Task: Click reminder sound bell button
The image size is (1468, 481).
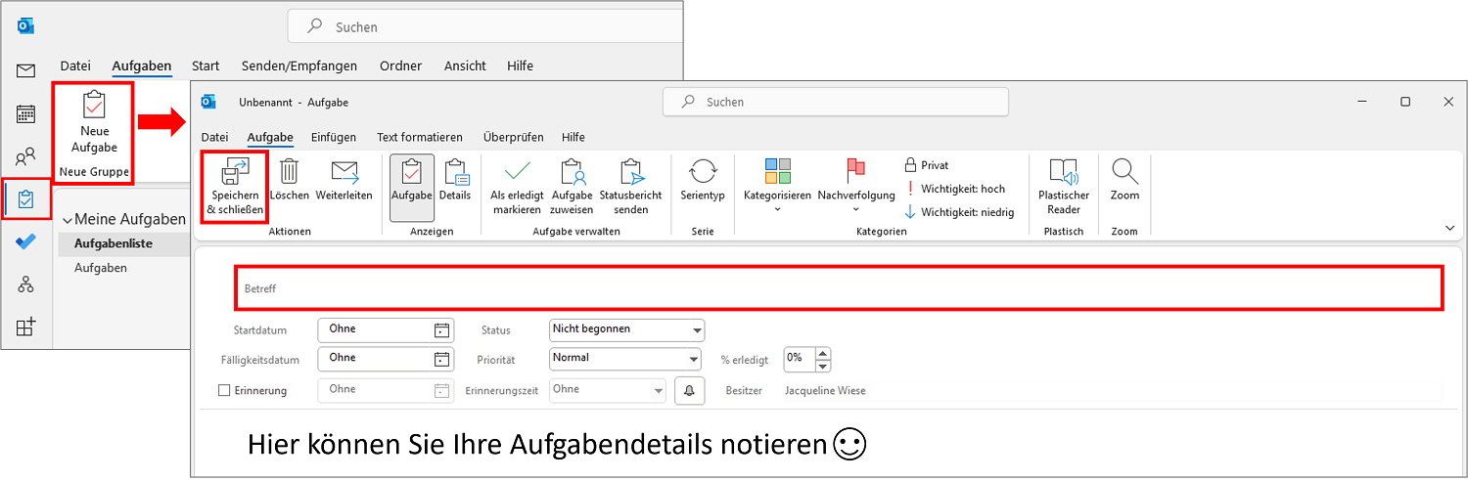Action: pyautogui.click(x=689, y=390)
